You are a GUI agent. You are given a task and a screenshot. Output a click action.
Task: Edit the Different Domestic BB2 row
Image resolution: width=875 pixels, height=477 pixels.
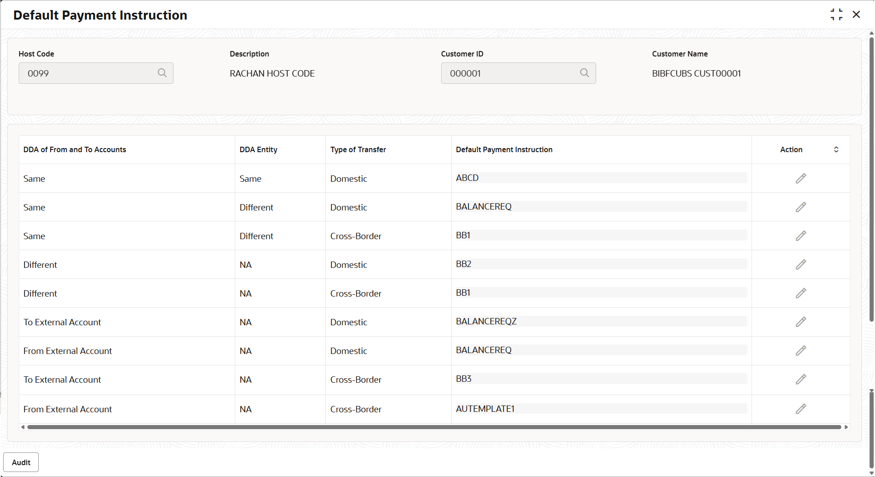pyautogui.click(x=801, y=264)
